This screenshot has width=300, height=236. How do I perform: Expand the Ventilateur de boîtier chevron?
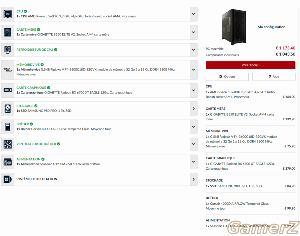click(193, 144)
